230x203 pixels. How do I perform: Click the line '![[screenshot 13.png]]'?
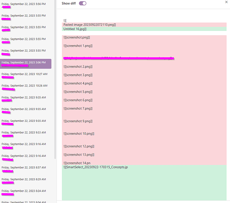(x=79, y=155)
